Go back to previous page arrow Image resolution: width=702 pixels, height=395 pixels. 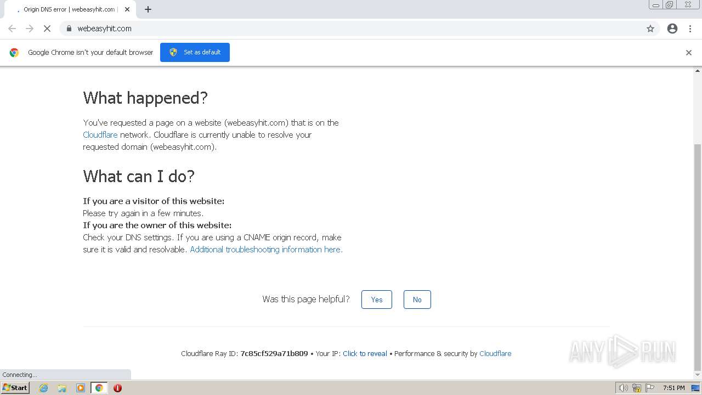[12, 29]
